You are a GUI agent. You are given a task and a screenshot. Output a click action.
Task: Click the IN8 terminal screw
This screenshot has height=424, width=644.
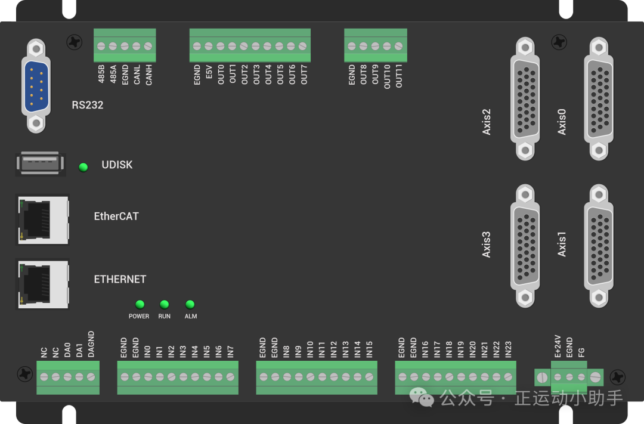pyautogui.click(x=287, y=377)
